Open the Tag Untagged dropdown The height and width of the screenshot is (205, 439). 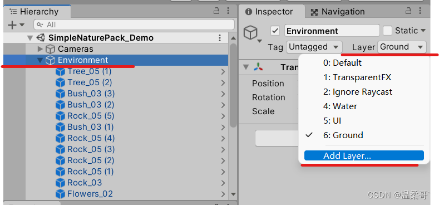point(314,47)
